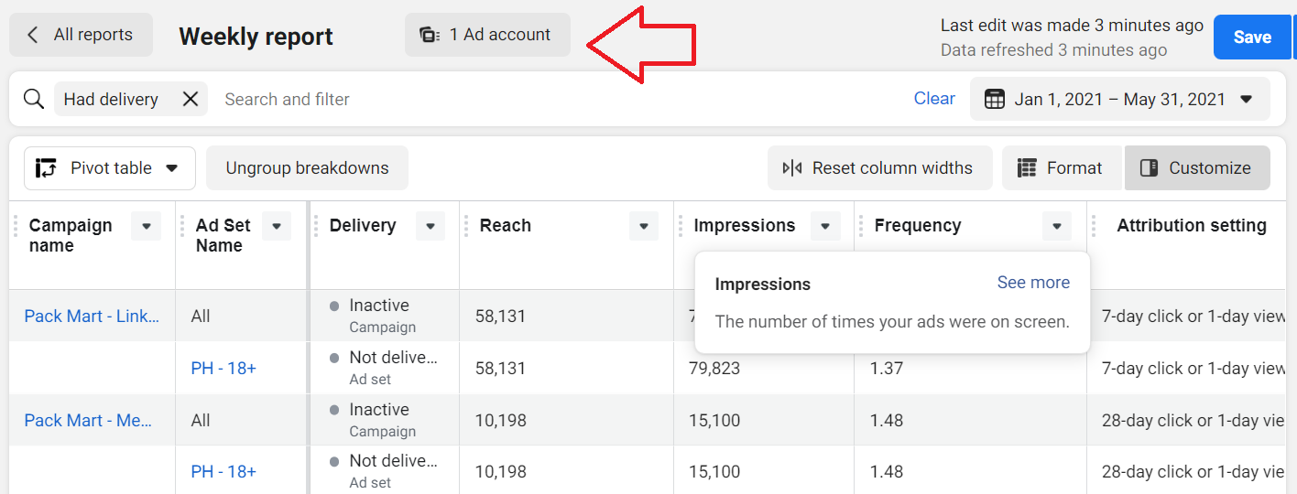Click the Frequency column drag handle

click(861, 226)
